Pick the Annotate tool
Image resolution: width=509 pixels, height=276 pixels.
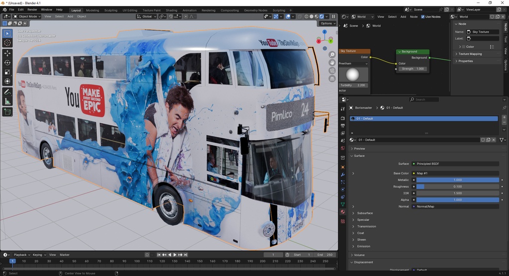[x=7, y=92]
